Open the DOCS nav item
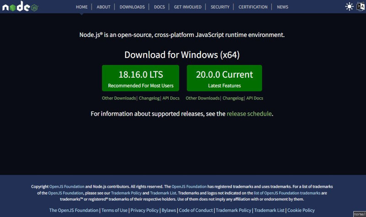 [159, 7]
